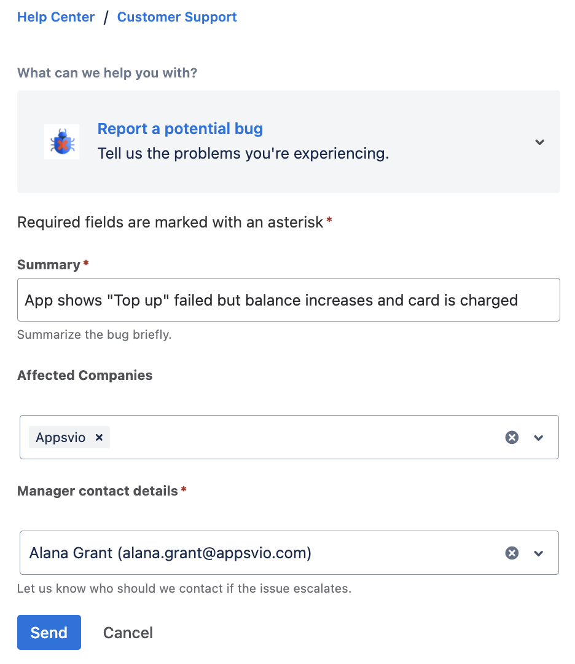Viewport: 575px width, 664px height.
Task: Click the Summary field label
Action: pyautogui.click(x=49, y=265)
